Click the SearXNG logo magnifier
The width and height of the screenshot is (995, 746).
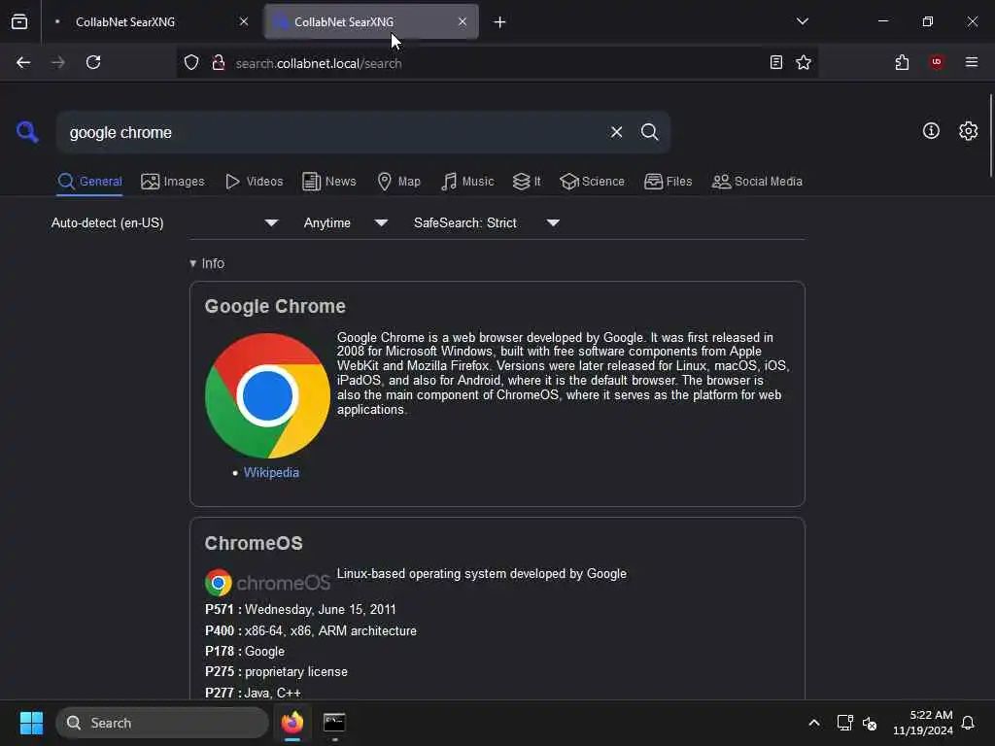point(27,132)
